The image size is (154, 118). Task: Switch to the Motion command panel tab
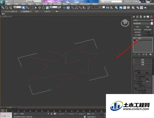144,17
